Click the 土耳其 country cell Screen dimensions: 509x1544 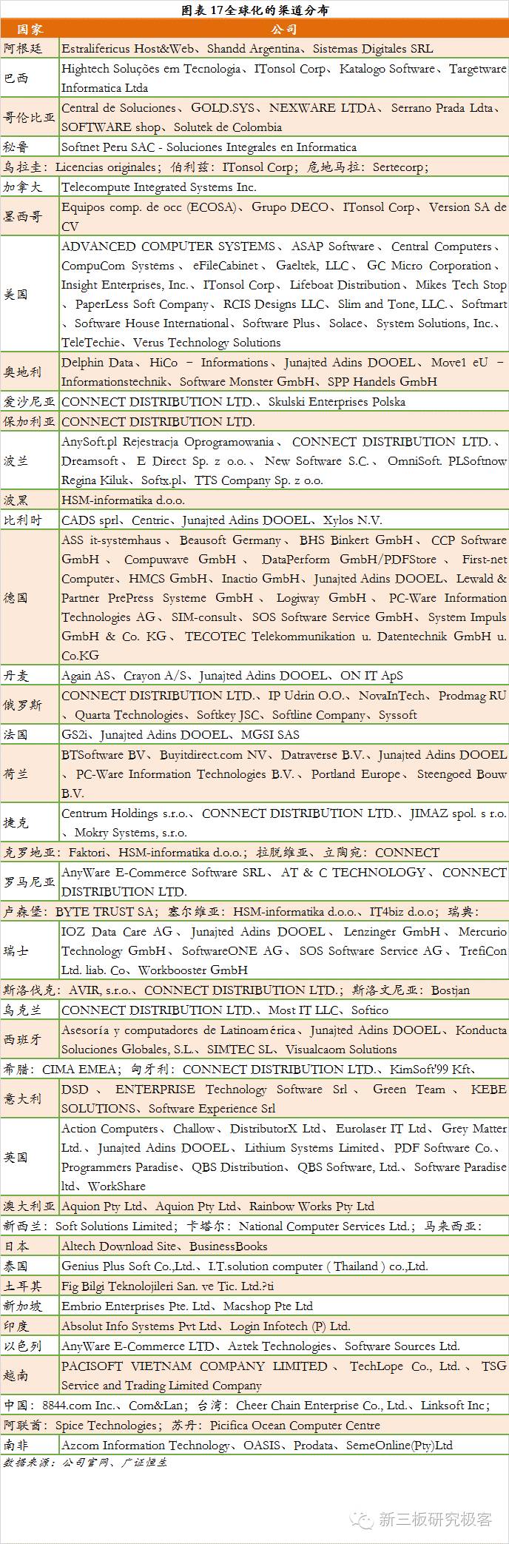pyautogui.click(x=30, y=1286)
